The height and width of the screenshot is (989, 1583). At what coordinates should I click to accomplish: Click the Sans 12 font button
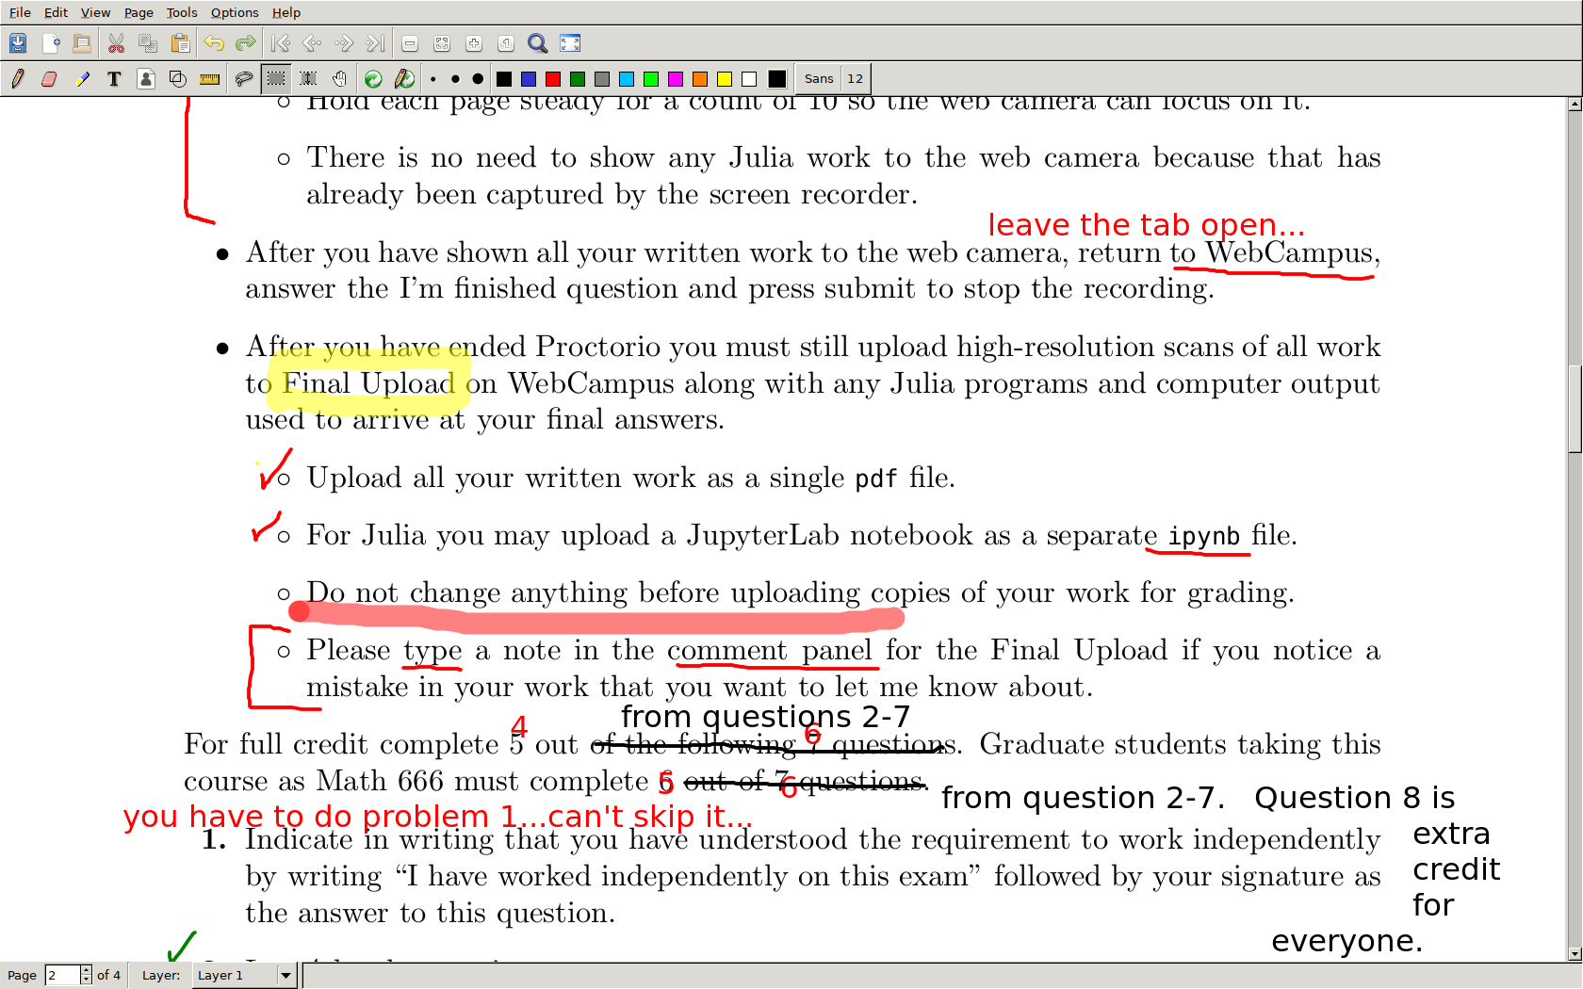[833, 79]
